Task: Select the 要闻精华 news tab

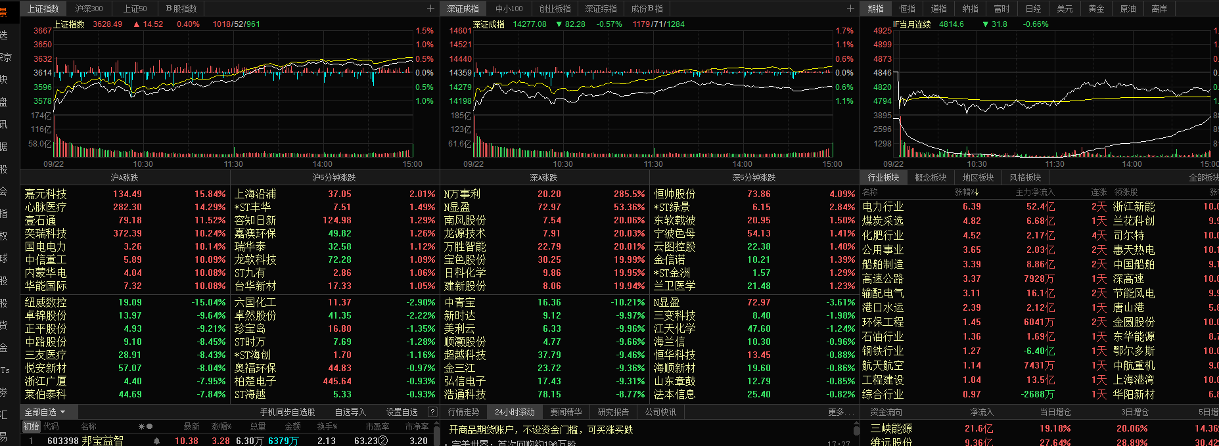Action: coord(566,412)
